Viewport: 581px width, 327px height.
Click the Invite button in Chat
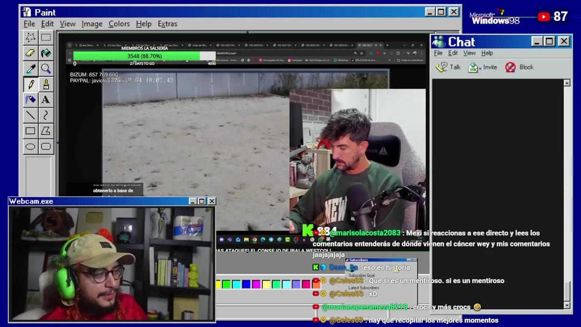[483, 67]
